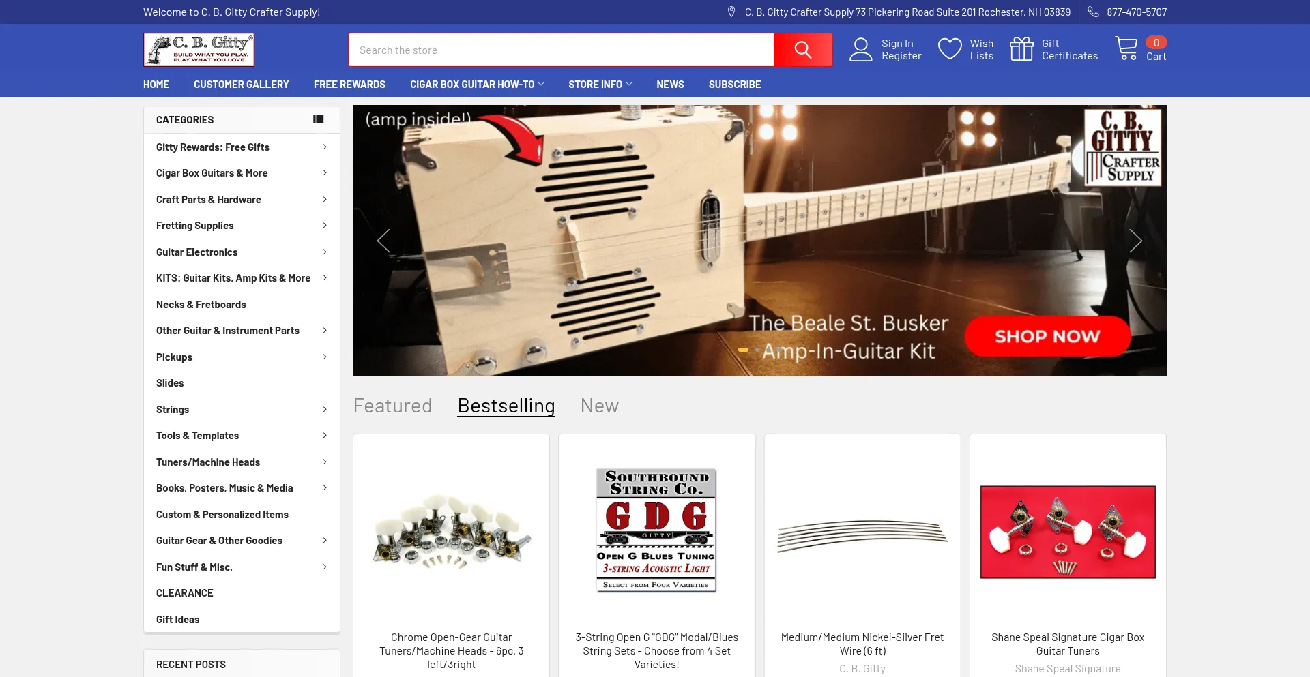Click the red search magnifier button
1310x677 pixels.
pyautogui.click(x=803, y=50)
